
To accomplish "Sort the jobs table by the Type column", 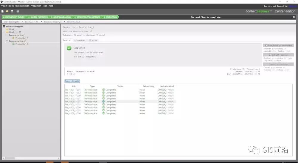I will coord(92,86).
